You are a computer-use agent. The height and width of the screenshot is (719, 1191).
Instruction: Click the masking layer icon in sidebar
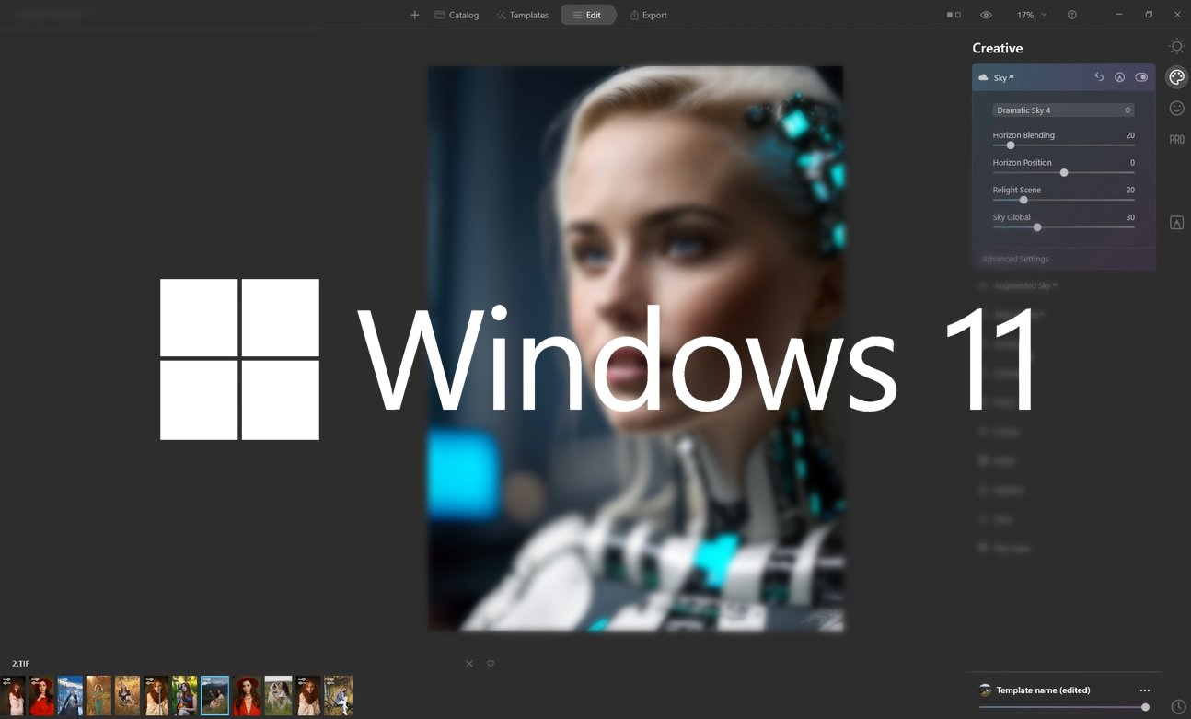tap(1176, 223)
